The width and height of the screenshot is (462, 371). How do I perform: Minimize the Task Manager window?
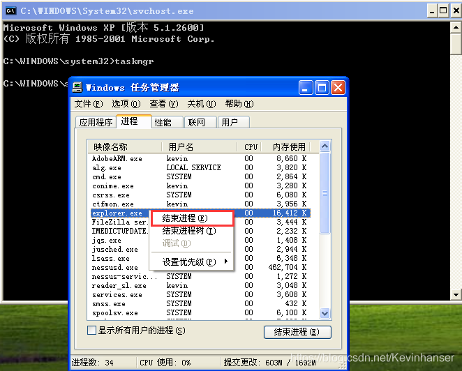pyautogui.click(x=306, y=88)
